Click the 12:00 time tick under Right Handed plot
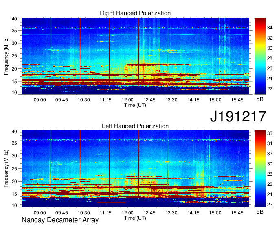This screenshot has height=225, width=277. click(128, 100)
